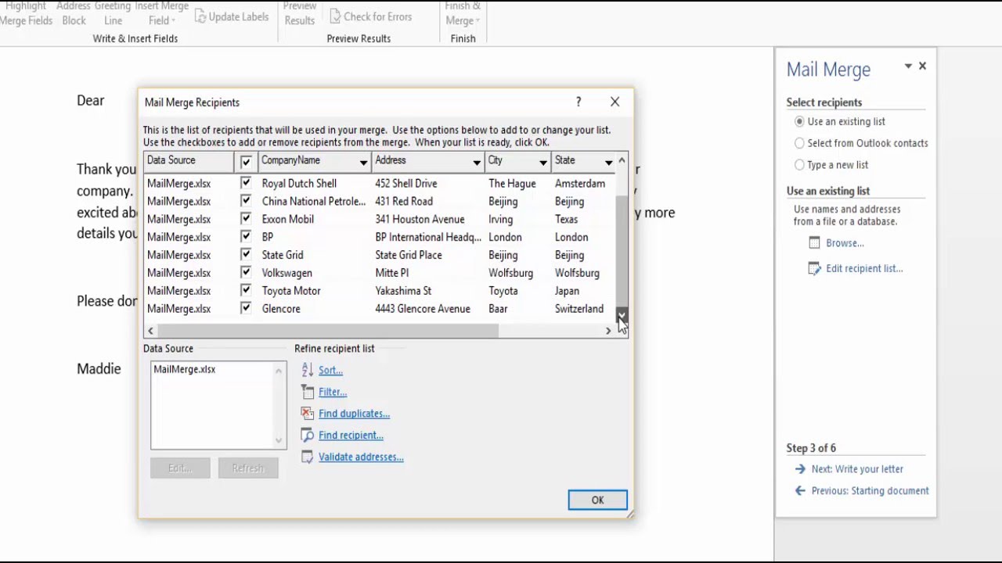
Task: Uncheck the China National Petroleum recipient
Action: [246, 201]
